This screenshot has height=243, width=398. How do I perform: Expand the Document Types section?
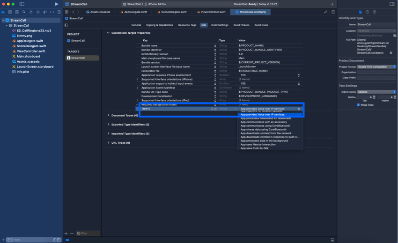coord(109,115)
